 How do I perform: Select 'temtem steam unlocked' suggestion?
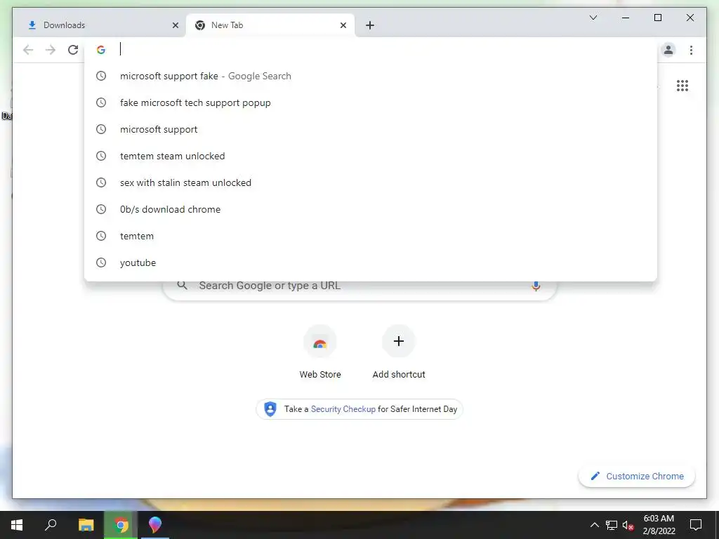[371, 156]
